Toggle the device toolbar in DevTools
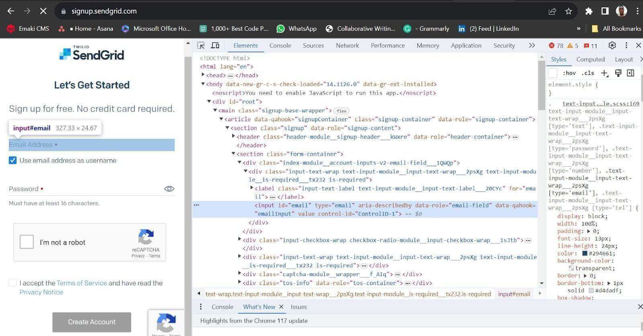 point(215,45)
